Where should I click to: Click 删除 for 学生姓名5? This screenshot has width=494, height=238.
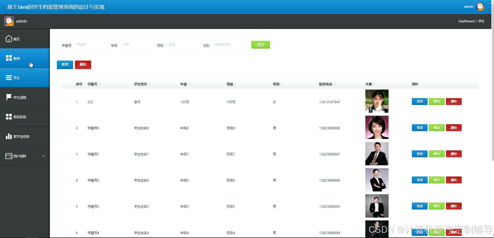pos(454,206)
